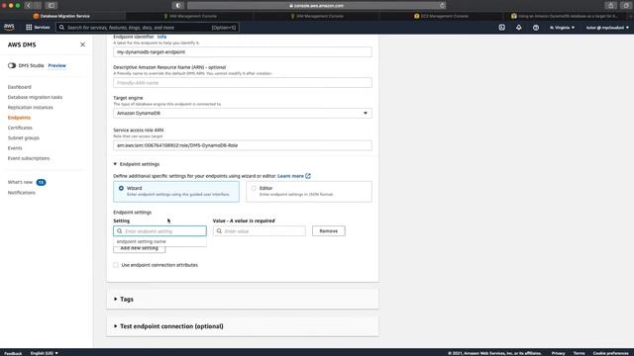The height and width of the screenshot is (356, 634).
Task: Expand Test endpoint connection section
Action: pos(168,326)
